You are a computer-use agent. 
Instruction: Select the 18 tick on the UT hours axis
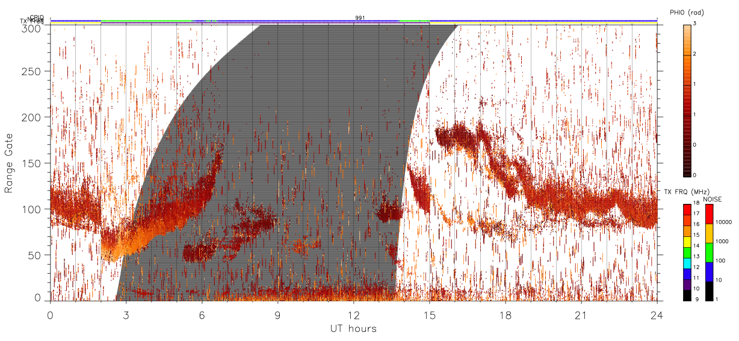[506, 315]
